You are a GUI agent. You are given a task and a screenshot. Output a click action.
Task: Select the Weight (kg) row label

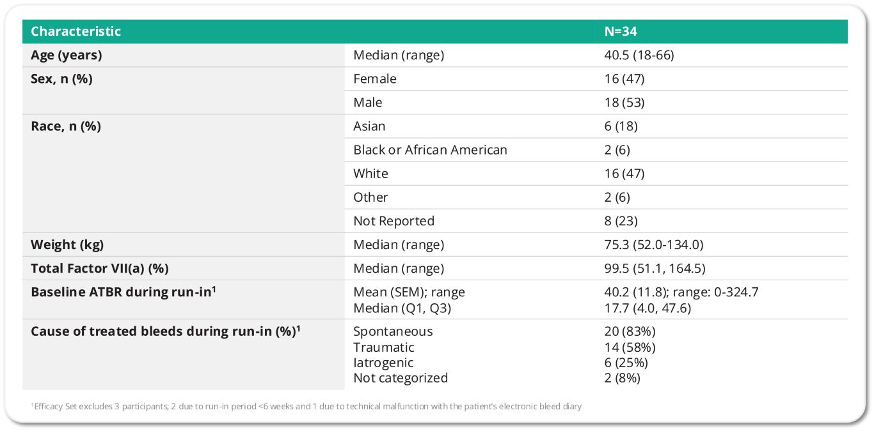tap(67, 245)
